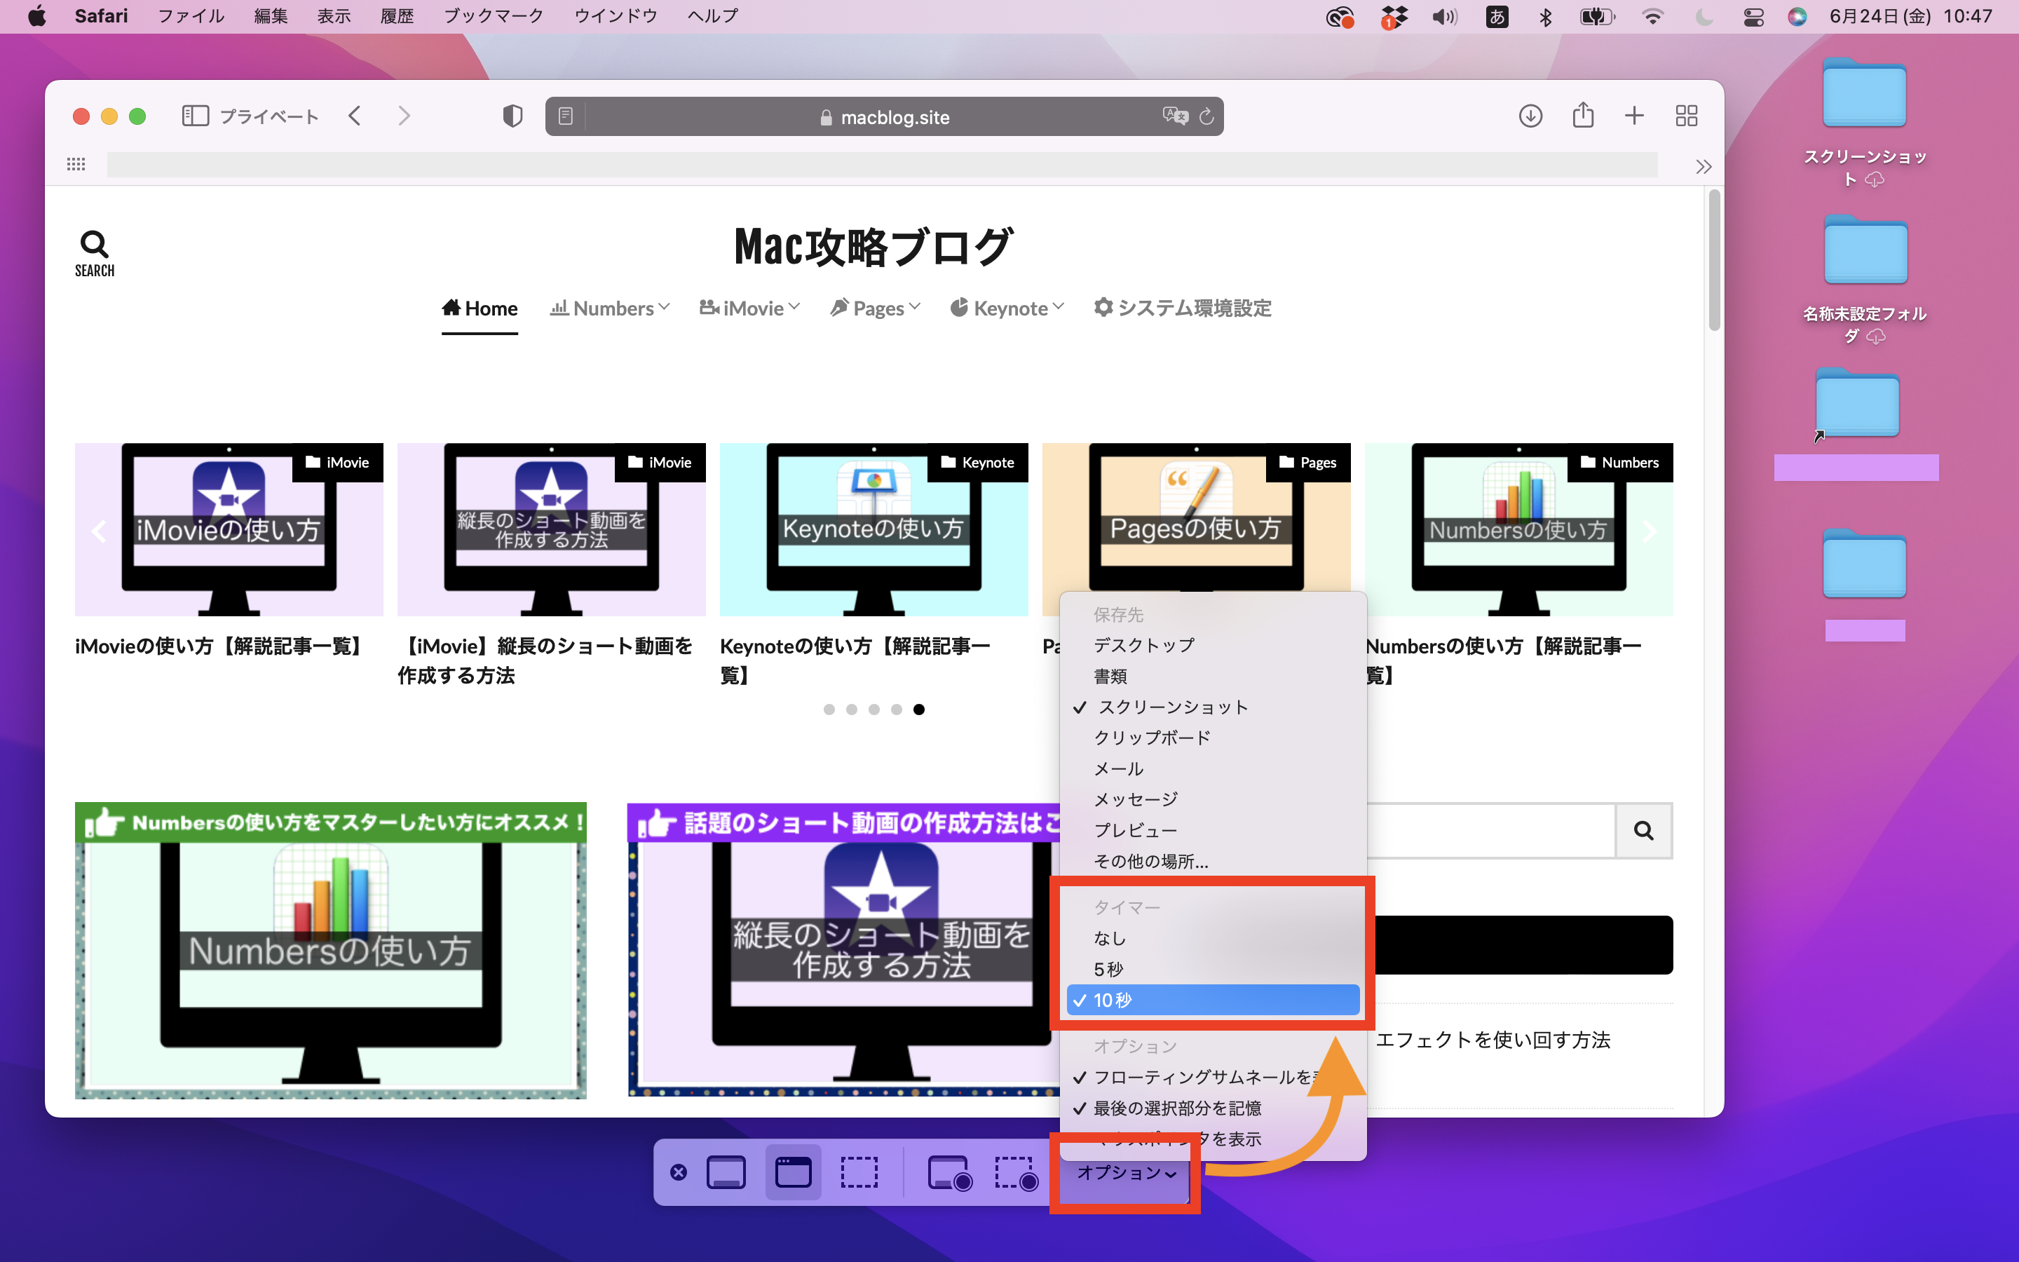Choose メール in the save location list
2019x1262 pixels.
click(x=1213, y=768)
